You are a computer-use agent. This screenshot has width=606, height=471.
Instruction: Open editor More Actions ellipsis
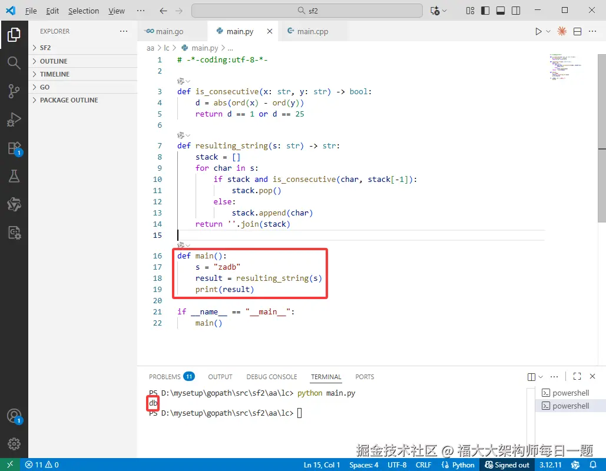coord(592,31)
